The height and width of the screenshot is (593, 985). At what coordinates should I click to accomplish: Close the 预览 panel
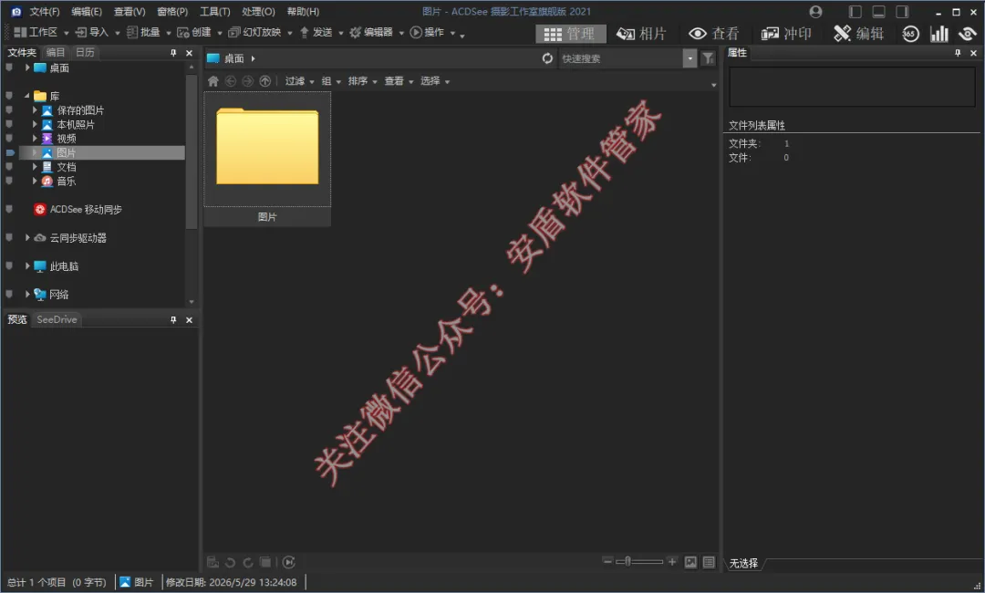tap(189, 319)
